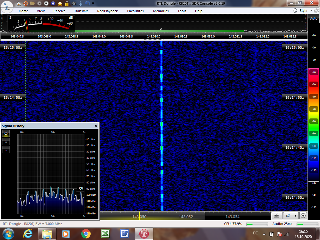Click RTL Dongle BW status bar text
Viewport: 320px width, 240px height.
click(x=32, y=224)
